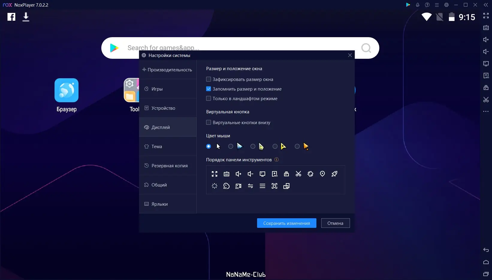Image resolution: width=492 pixels, height=280 pixels.
Task: Uncheck 'Запомнить размер и положение'
Action: coord(209,89)
